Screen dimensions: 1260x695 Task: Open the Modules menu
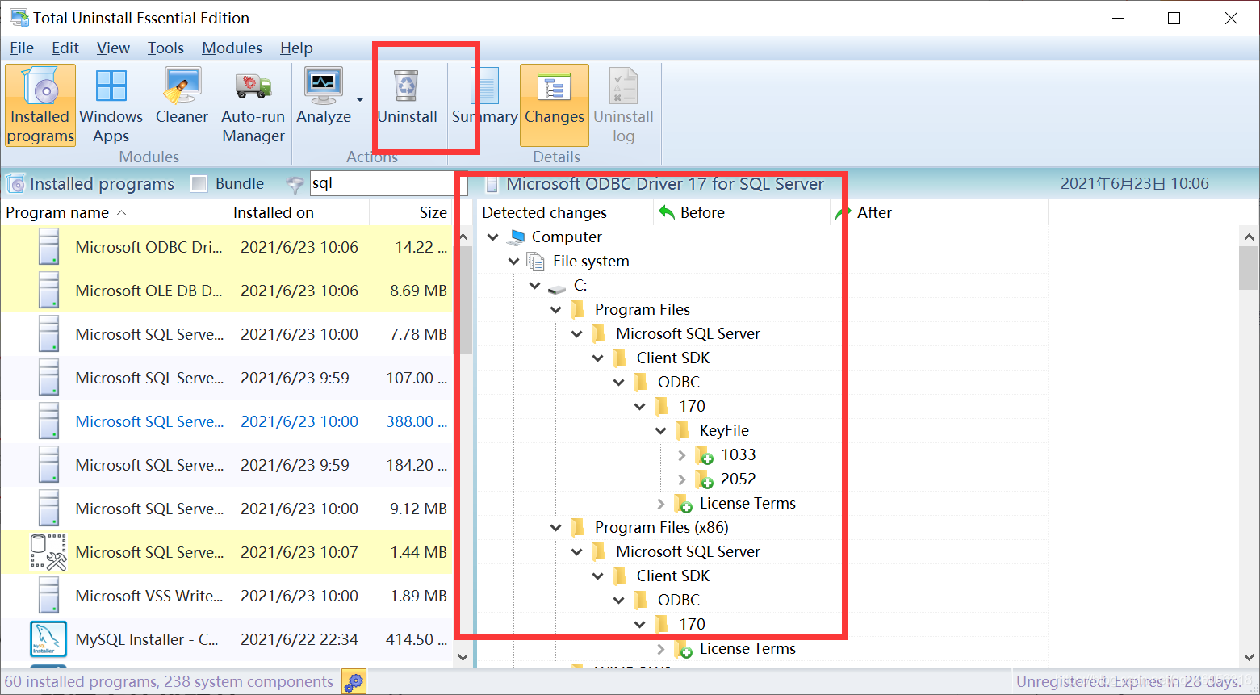pyautogui.click(x=232, y=48)
